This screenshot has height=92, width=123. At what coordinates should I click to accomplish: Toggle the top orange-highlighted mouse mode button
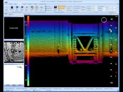click(62, 6)
